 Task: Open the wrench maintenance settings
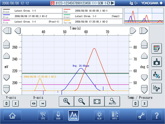(x=141, y=116)
